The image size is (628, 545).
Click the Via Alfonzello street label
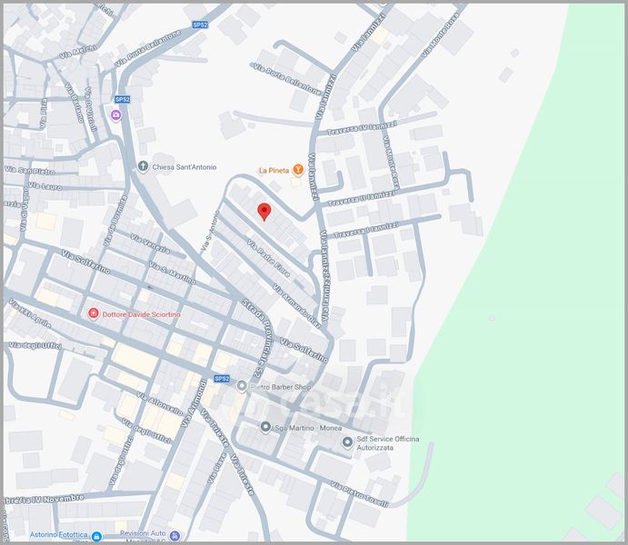tap(159, 403)
